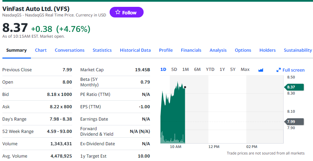The width and height of the screenshot is (313, 161).
Task: Open the Sustainability tab
Action: point(298,50)
